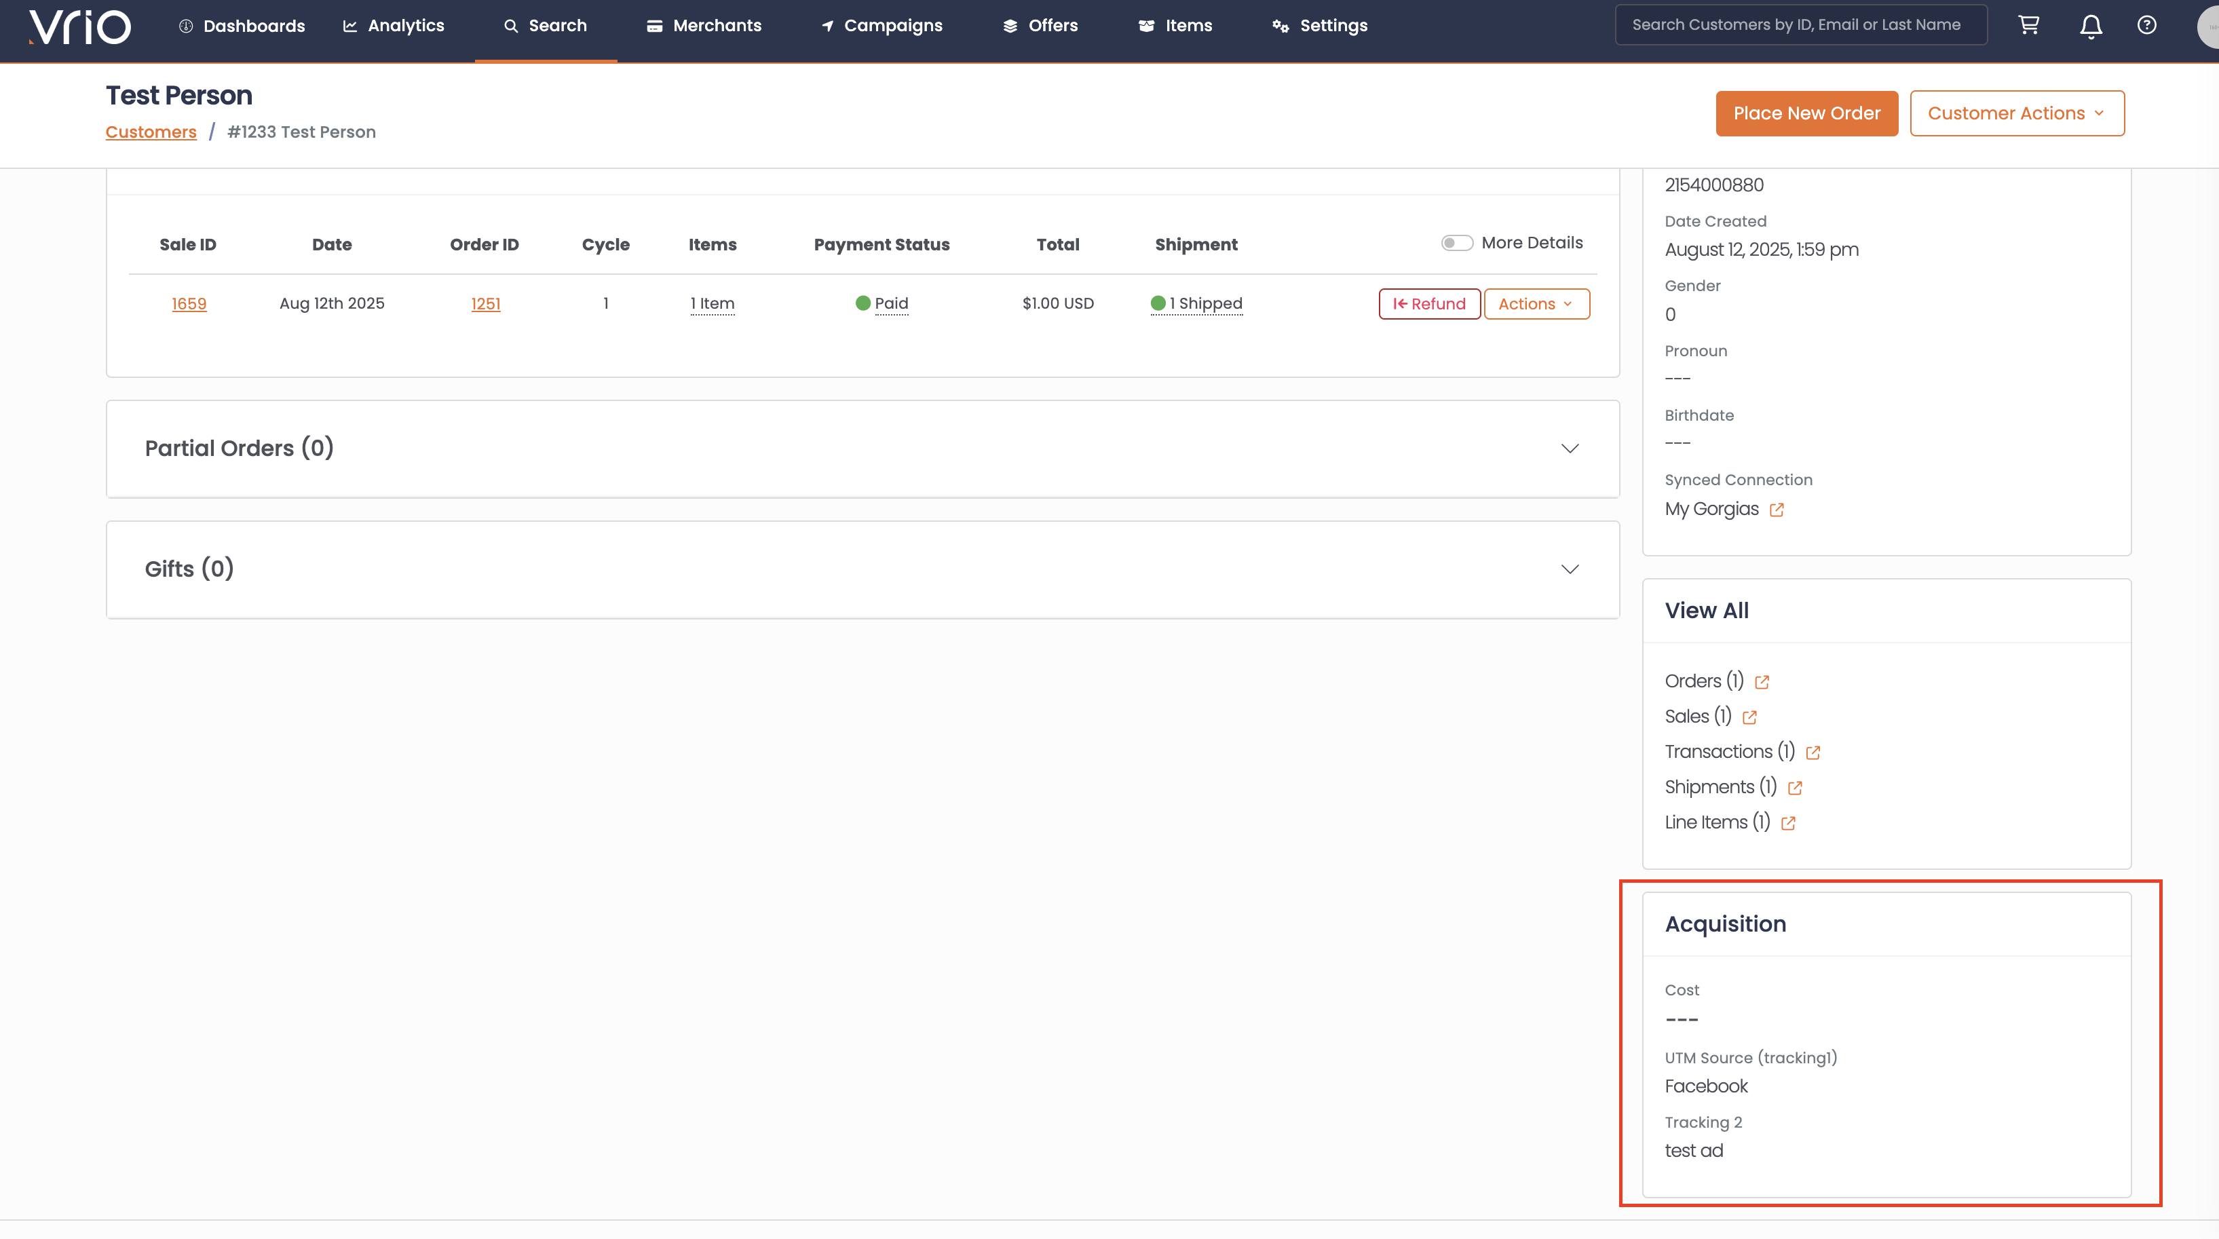
Task: Open the Campaigns menu item
Action: tap(882, 26)
